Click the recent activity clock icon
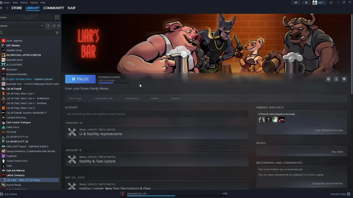 point(54,26)
